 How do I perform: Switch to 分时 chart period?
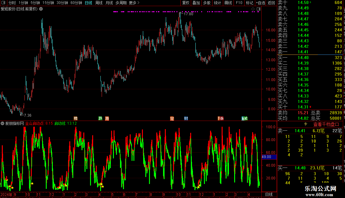click(x=12, y=3)
